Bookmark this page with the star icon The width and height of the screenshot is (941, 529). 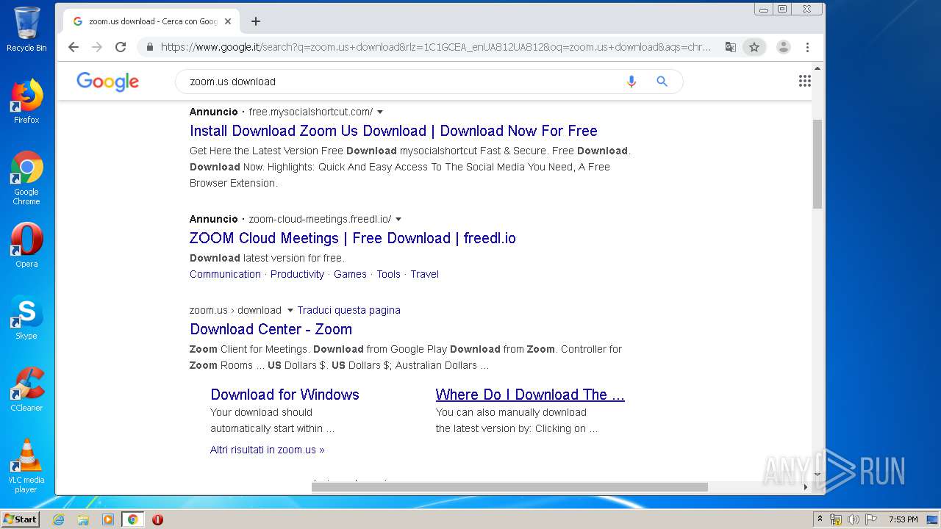pos(754,47)
